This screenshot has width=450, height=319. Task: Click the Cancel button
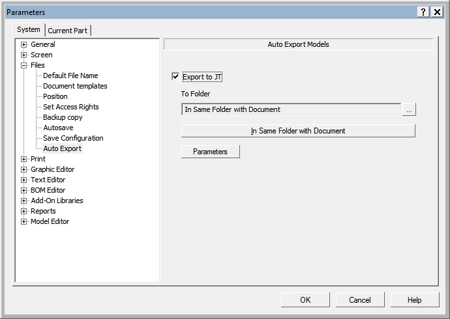(x=360, y=300)
